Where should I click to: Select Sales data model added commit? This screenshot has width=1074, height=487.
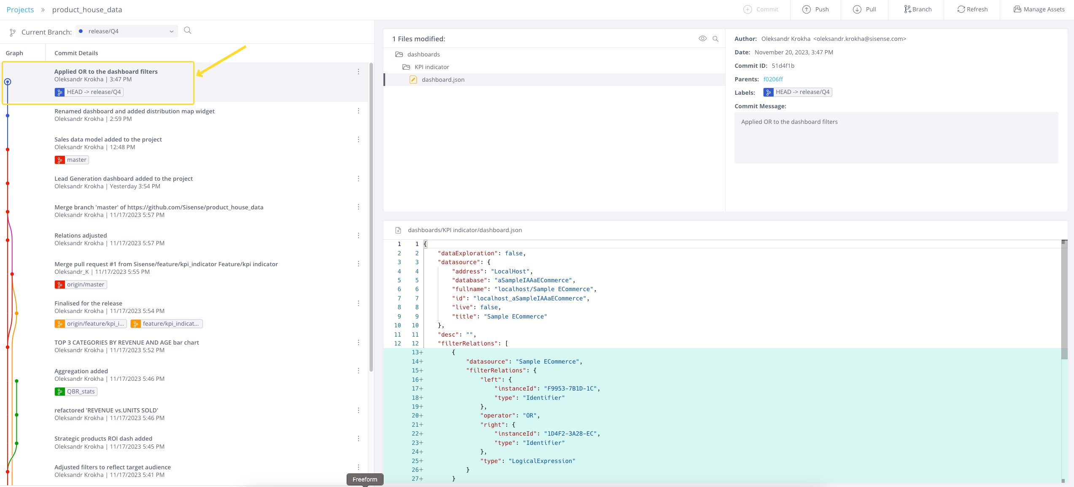pyautogui.click(x=184, y=149)
